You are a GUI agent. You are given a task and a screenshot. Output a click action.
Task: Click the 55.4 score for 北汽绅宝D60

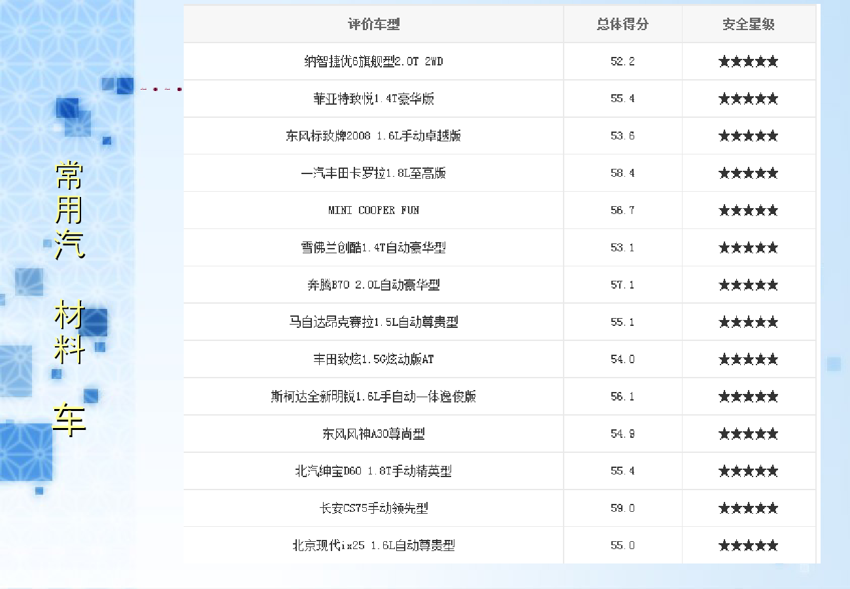pos(622,471)
